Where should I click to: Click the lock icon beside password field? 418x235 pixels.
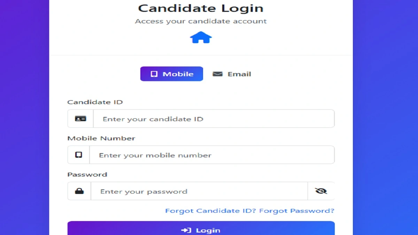(x=79, y=191)
